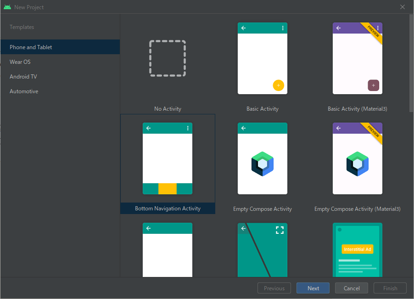Cancel the new project wizard
Image resolution: width=414 pixels, height=299 pixels.
click(351, 288)
